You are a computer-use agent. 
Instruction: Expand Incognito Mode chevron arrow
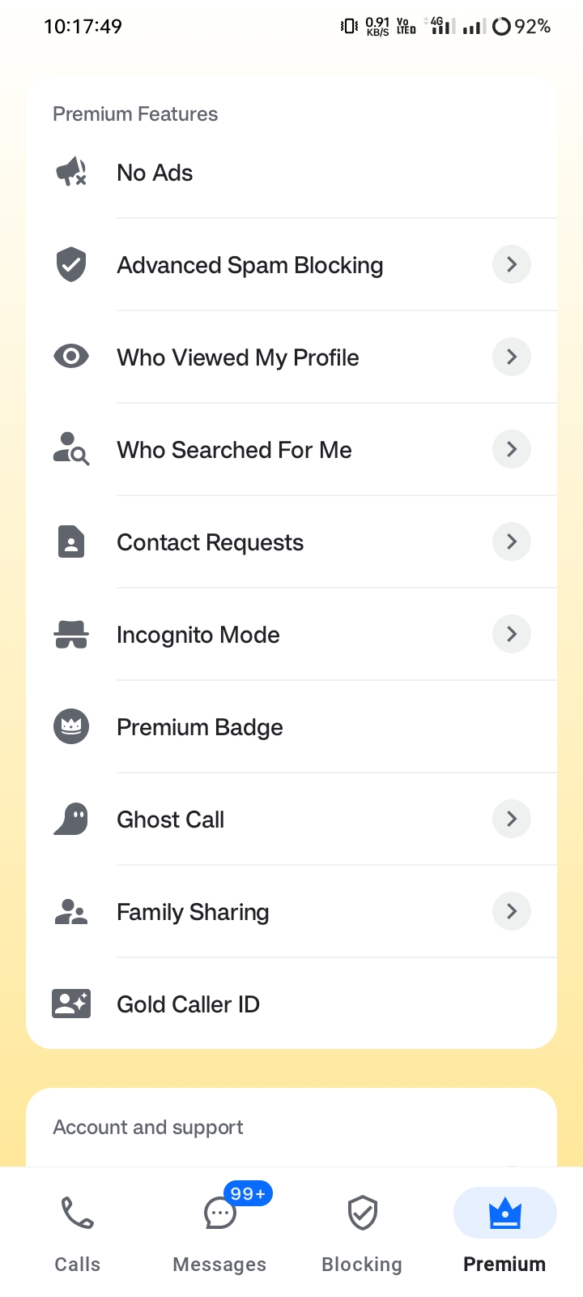[512, 634]
